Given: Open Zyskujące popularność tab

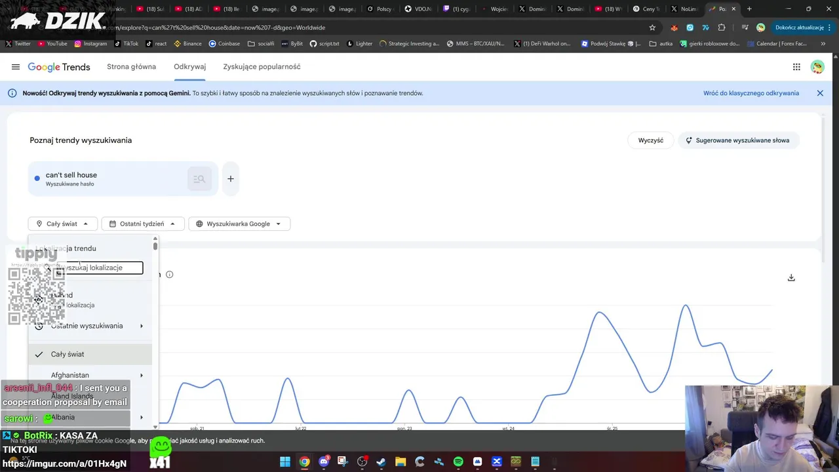Looking at the screenshot, I should click(262, 67).
